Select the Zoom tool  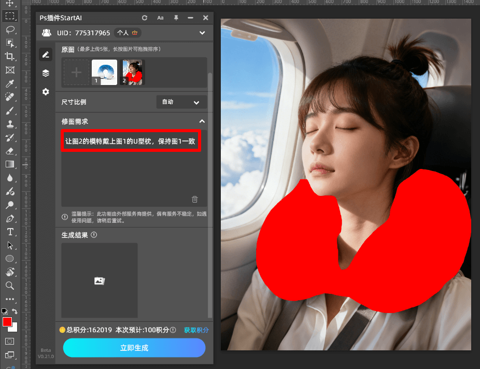(10, 286)
